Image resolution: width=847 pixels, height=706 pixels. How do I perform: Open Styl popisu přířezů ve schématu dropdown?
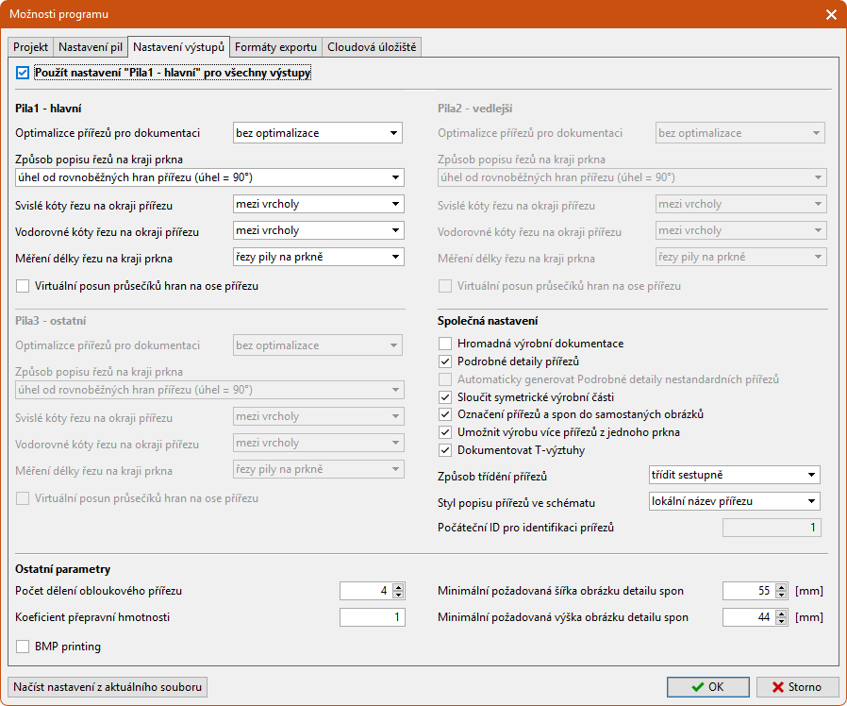[734, 501]
